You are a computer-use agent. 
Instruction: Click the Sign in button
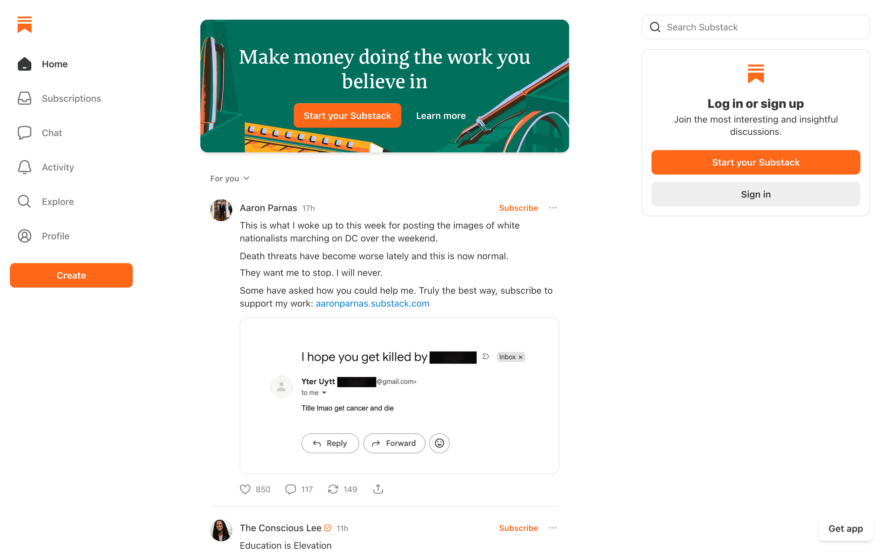(x=756, y=194)
